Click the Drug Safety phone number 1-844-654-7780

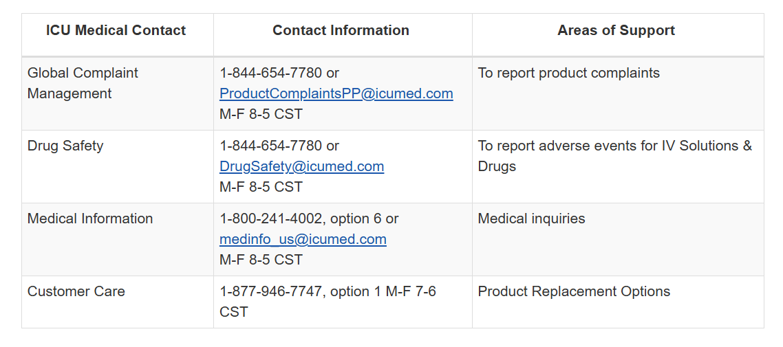(270, 146)
